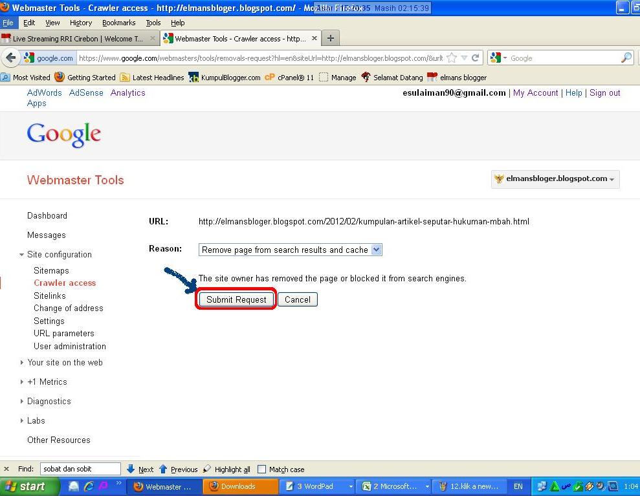The width and height of the screenshot is (640, 496).
Task: Open the Edit menu
Action: pyautogui.click(x=29, y=23)
